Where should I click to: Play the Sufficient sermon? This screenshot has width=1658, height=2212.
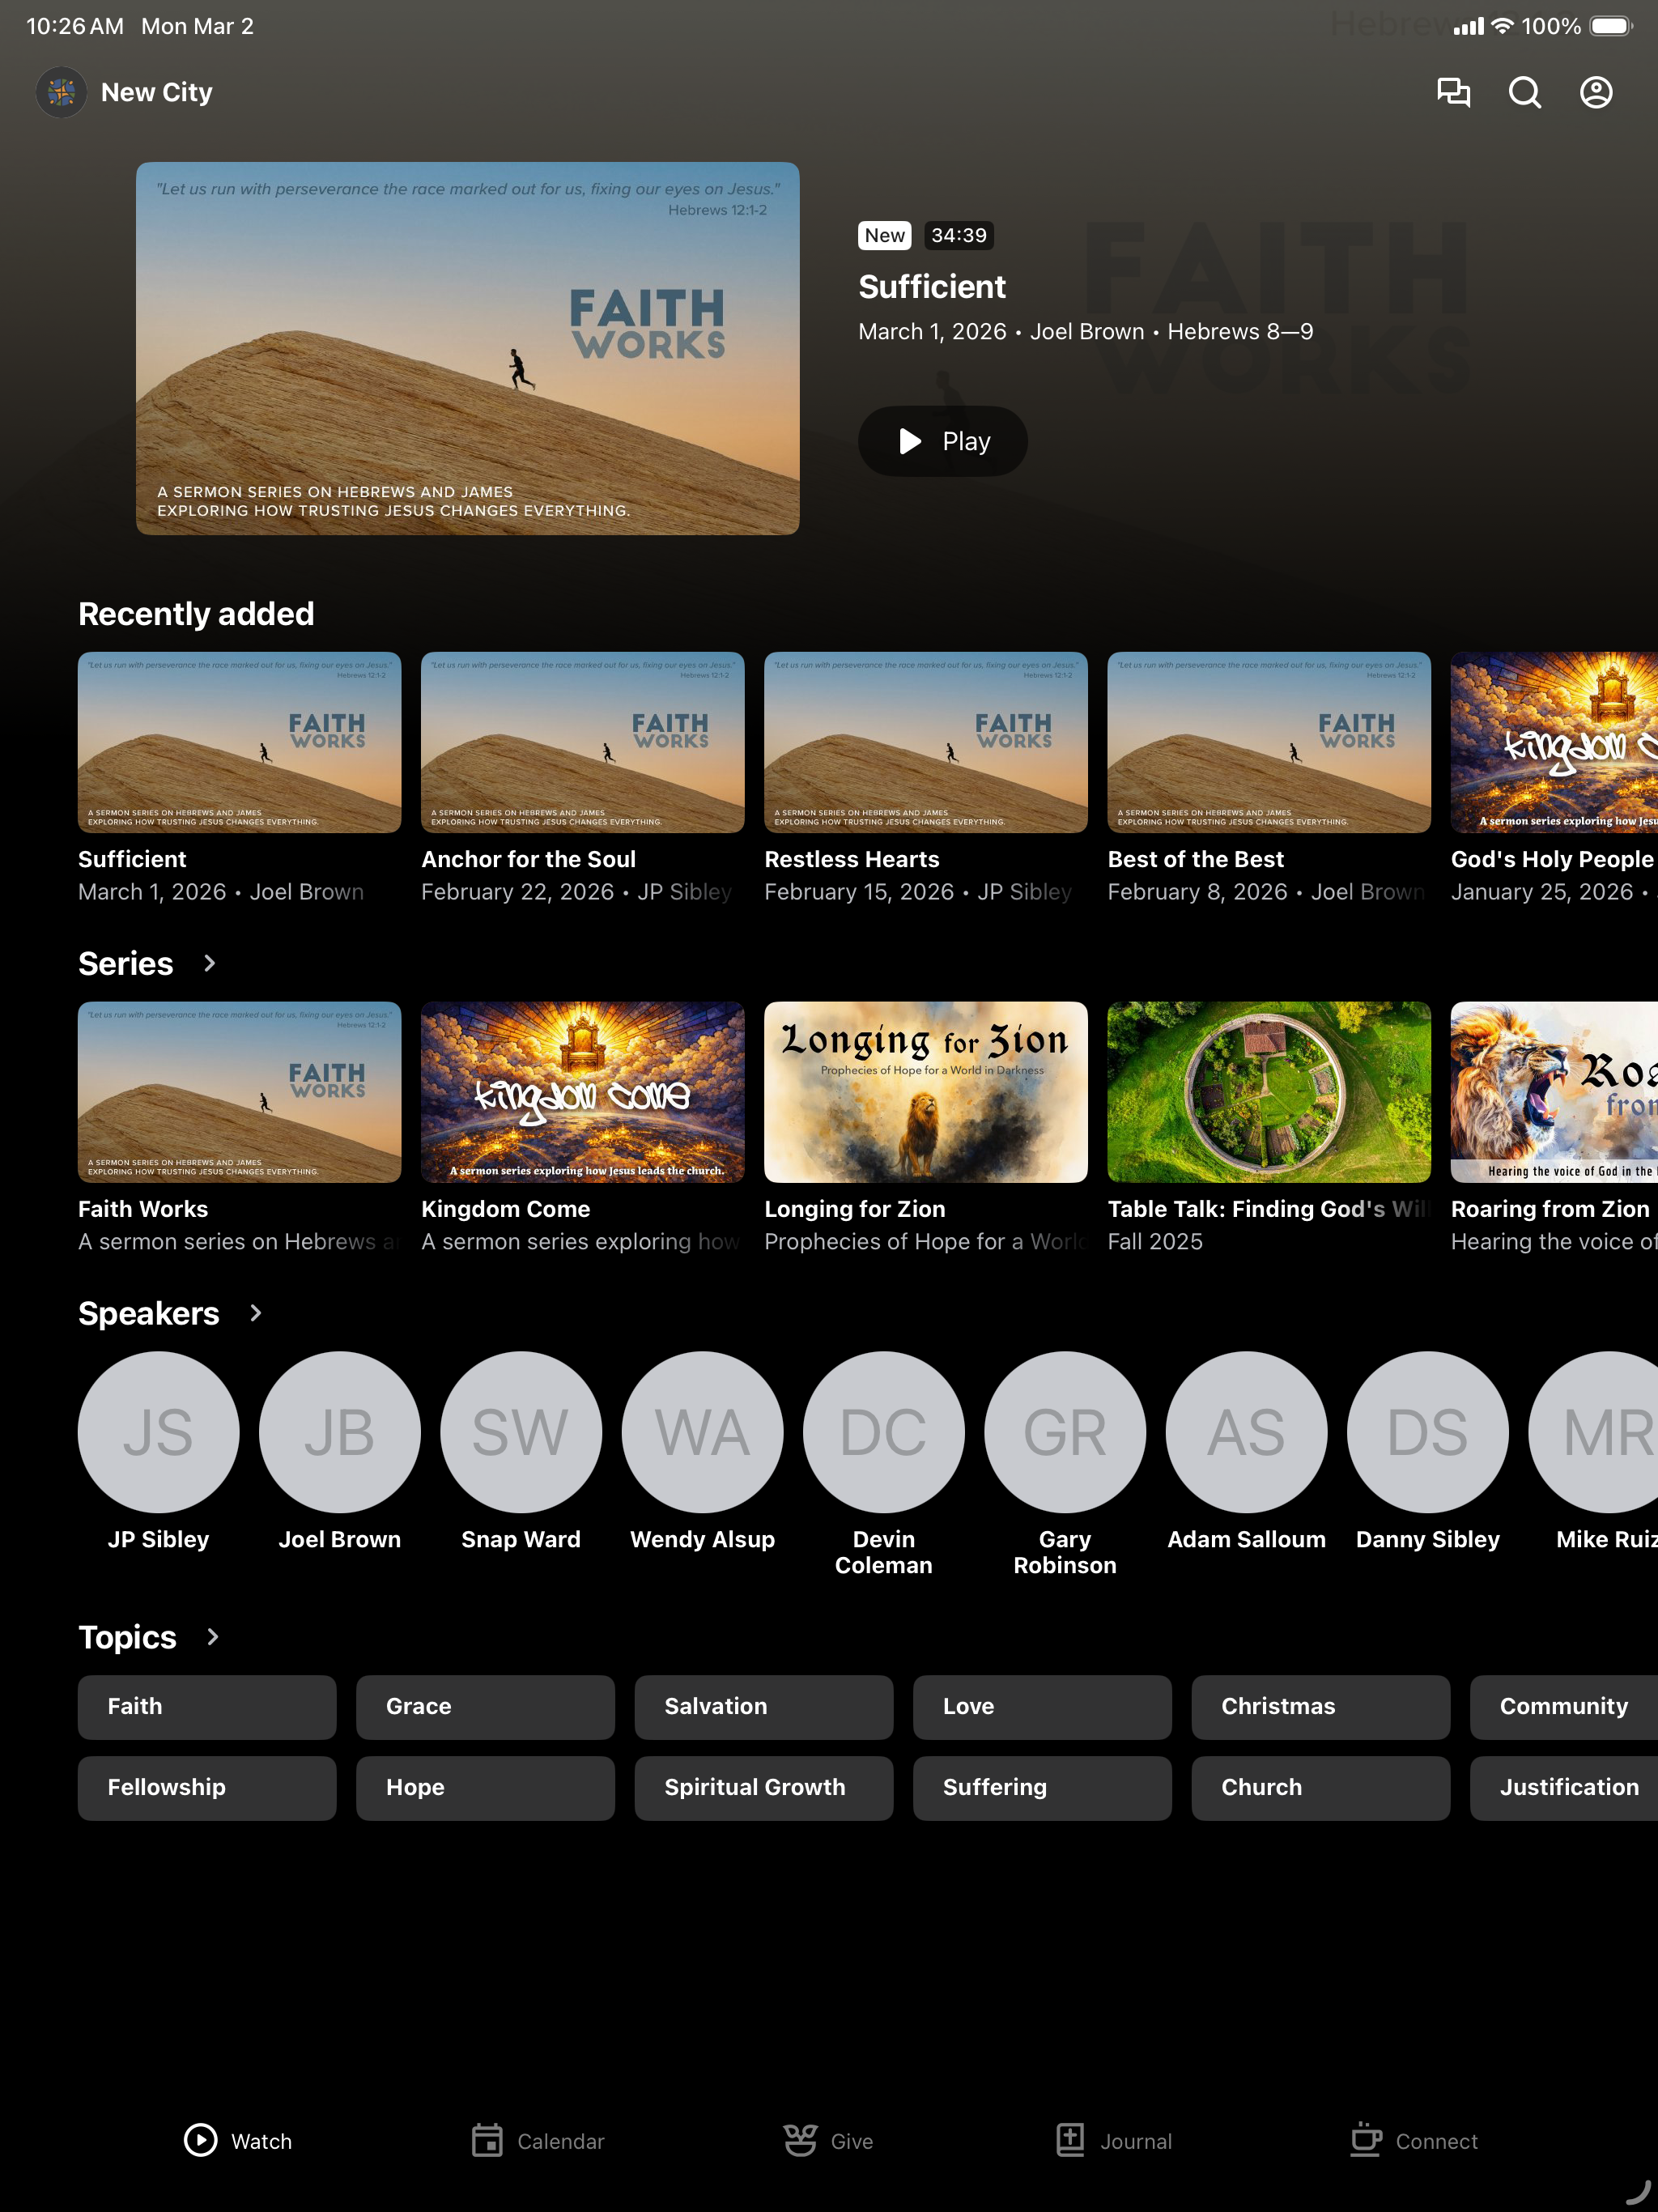[942, 441]
